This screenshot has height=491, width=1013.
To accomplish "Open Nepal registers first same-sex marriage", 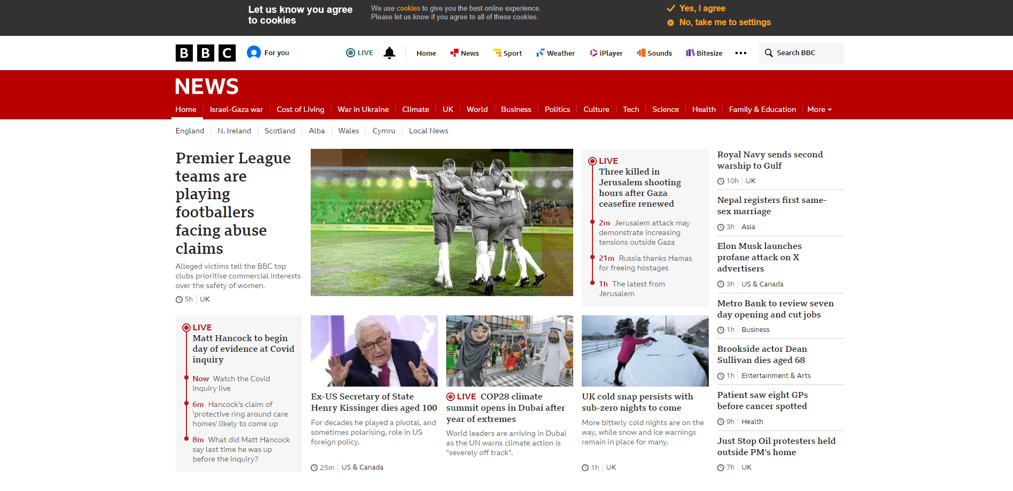I will tap(772, 206).
